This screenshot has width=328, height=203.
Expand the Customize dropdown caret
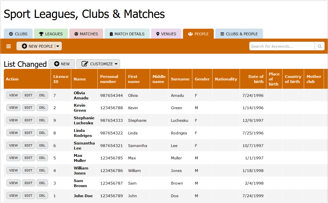pos(116,64)
